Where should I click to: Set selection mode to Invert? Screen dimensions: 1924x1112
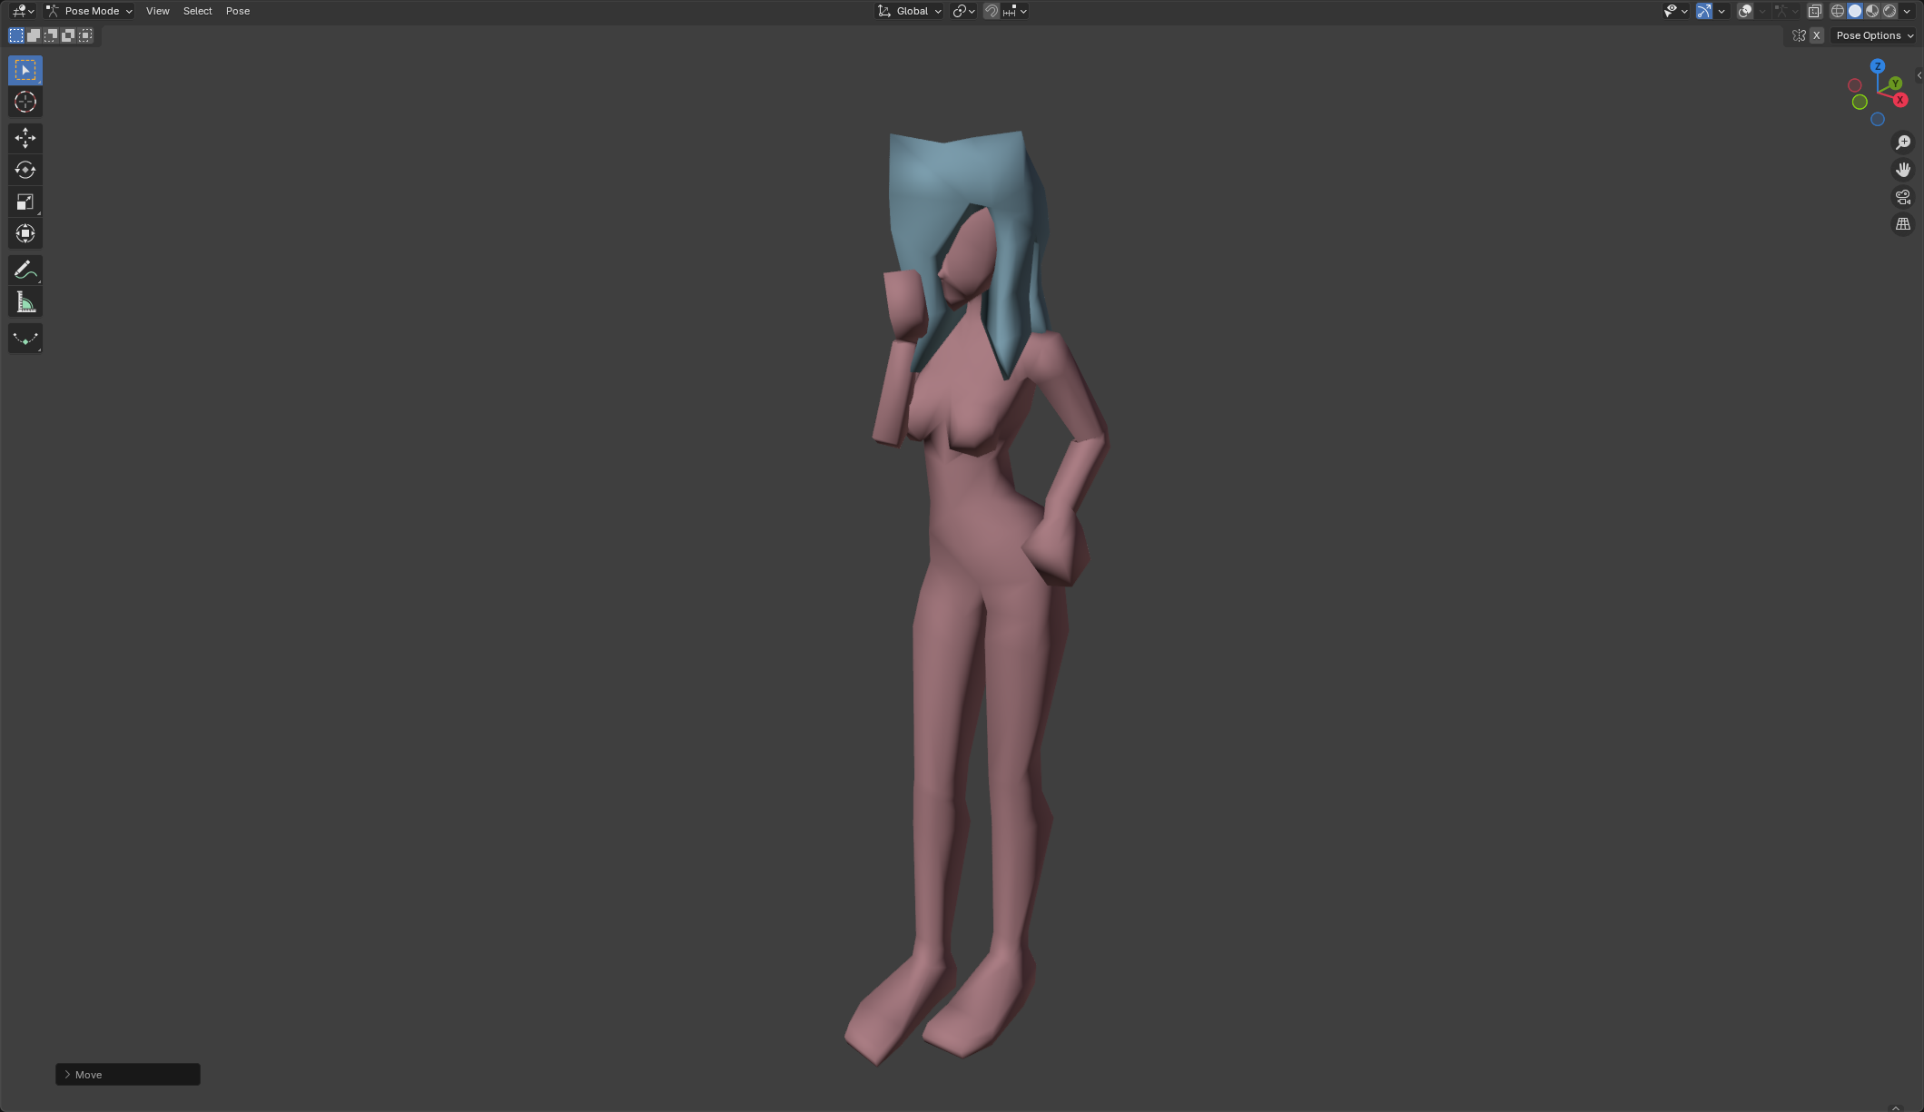click(x=68, y=35)
